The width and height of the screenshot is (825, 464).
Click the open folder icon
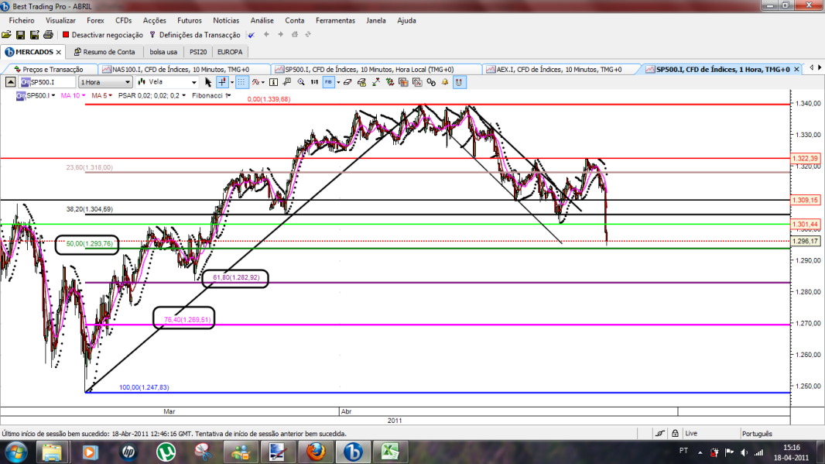[x=6, y=35]
